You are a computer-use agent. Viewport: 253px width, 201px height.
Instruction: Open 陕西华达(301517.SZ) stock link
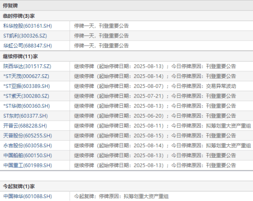click(x=27, y=67)
